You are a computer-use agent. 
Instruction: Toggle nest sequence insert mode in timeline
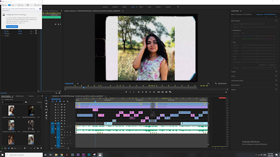pos(53,101)
